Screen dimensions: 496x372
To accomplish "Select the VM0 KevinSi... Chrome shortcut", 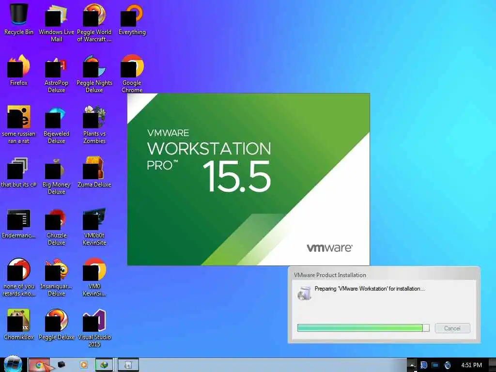I will 94,278.
